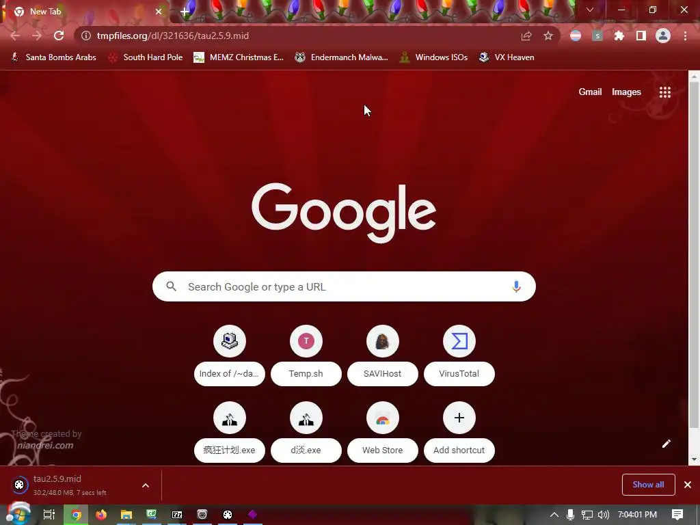The height and width of the screenshot is (525, 700).
Task: Click tau2.5.9.mid download item
Action: click(x=71, y=485)
